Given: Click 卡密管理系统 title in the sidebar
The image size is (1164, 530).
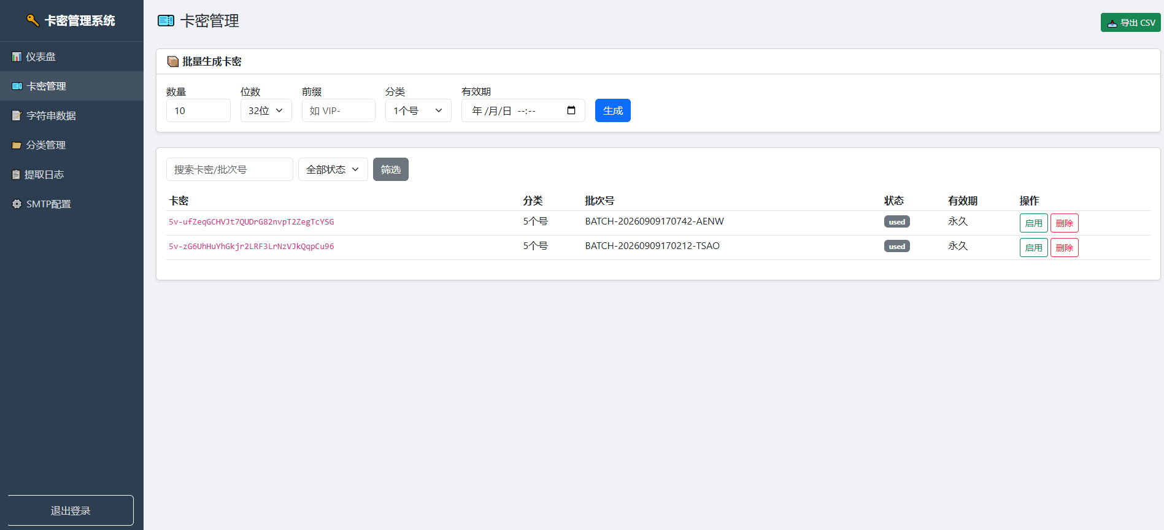Looking at the screenshot, I should pyautogui.click(x=80, y=20).
